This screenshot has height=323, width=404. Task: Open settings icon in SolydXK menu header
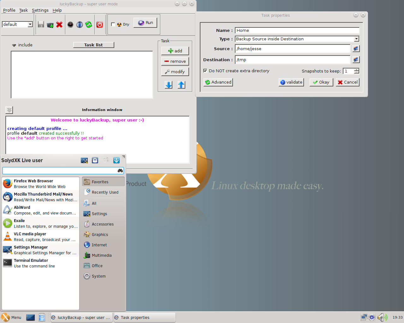pyautogui.click(x=84, y=160)
